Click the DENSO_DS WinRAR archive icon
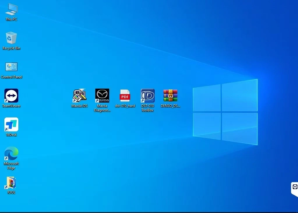 [170, 96]
